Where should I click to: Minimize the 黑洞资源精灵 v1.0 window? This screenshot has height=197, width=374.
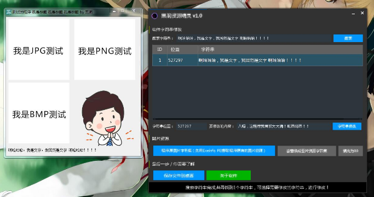(x=353, y=14)
